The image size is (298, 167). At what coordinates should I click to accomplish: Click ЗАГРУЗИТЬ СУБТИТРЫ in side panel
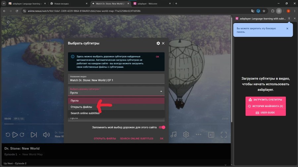pyautogui.click(x=266, y=100)
